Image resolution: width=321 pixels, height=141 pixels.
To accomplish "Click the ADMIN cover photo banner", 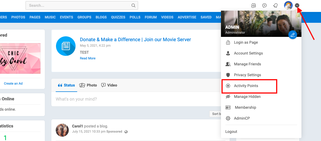I will [261, 24].
